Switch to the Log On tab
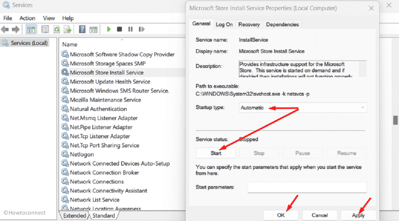 (x=224, y=25)
